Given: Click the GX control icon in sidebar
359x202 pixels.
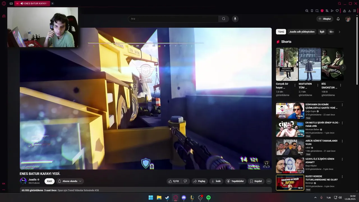Looking at the screenshot, I should (4, 183).
